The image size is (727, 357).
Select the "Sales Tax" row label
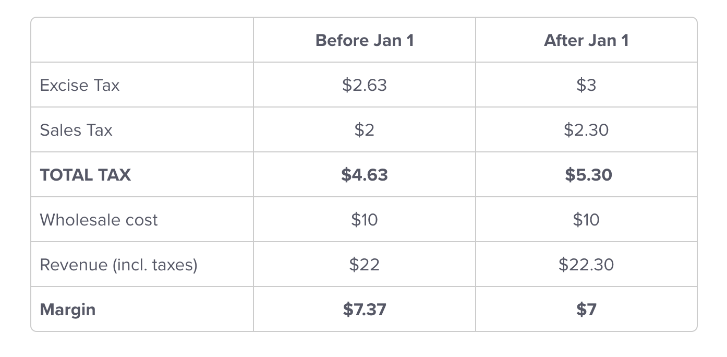point(76,130)
